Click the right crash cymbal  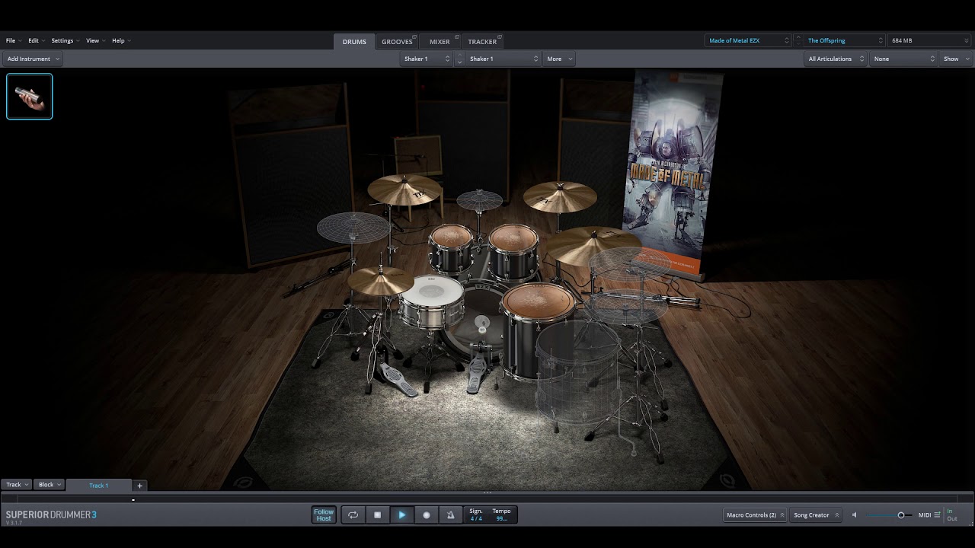tap(560, 196)
